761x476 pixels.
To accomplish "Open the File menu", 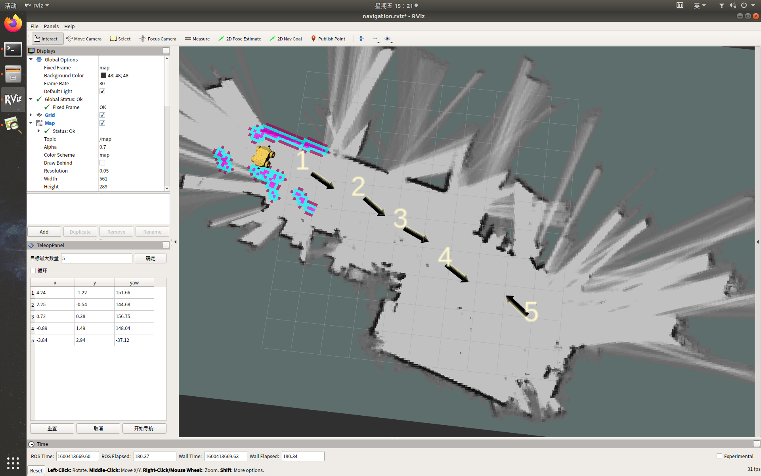I will click(34, 27).
